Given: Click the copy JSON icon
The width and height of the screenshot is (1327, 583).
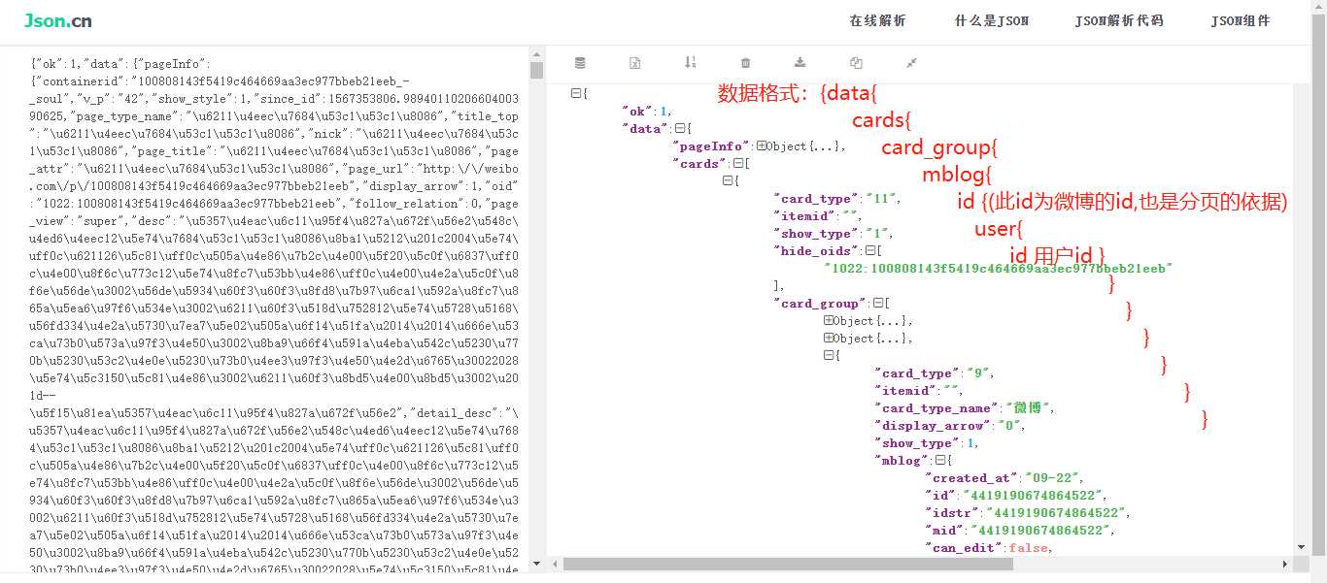Looking at the screenshot, I should click(856, 63).
